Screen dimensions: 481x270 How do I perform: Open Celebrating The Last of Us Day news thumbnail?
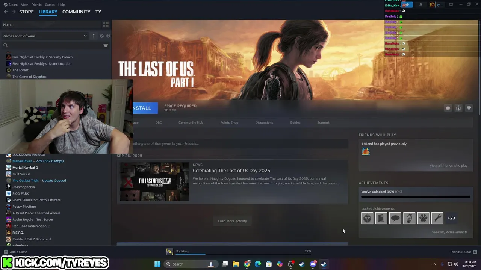[x=154, y=182]
